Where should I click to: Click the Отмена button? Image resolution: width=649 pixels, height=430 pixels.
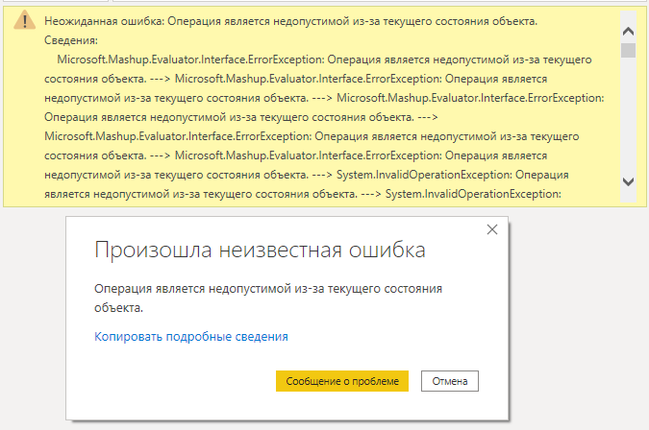[450, 381]
